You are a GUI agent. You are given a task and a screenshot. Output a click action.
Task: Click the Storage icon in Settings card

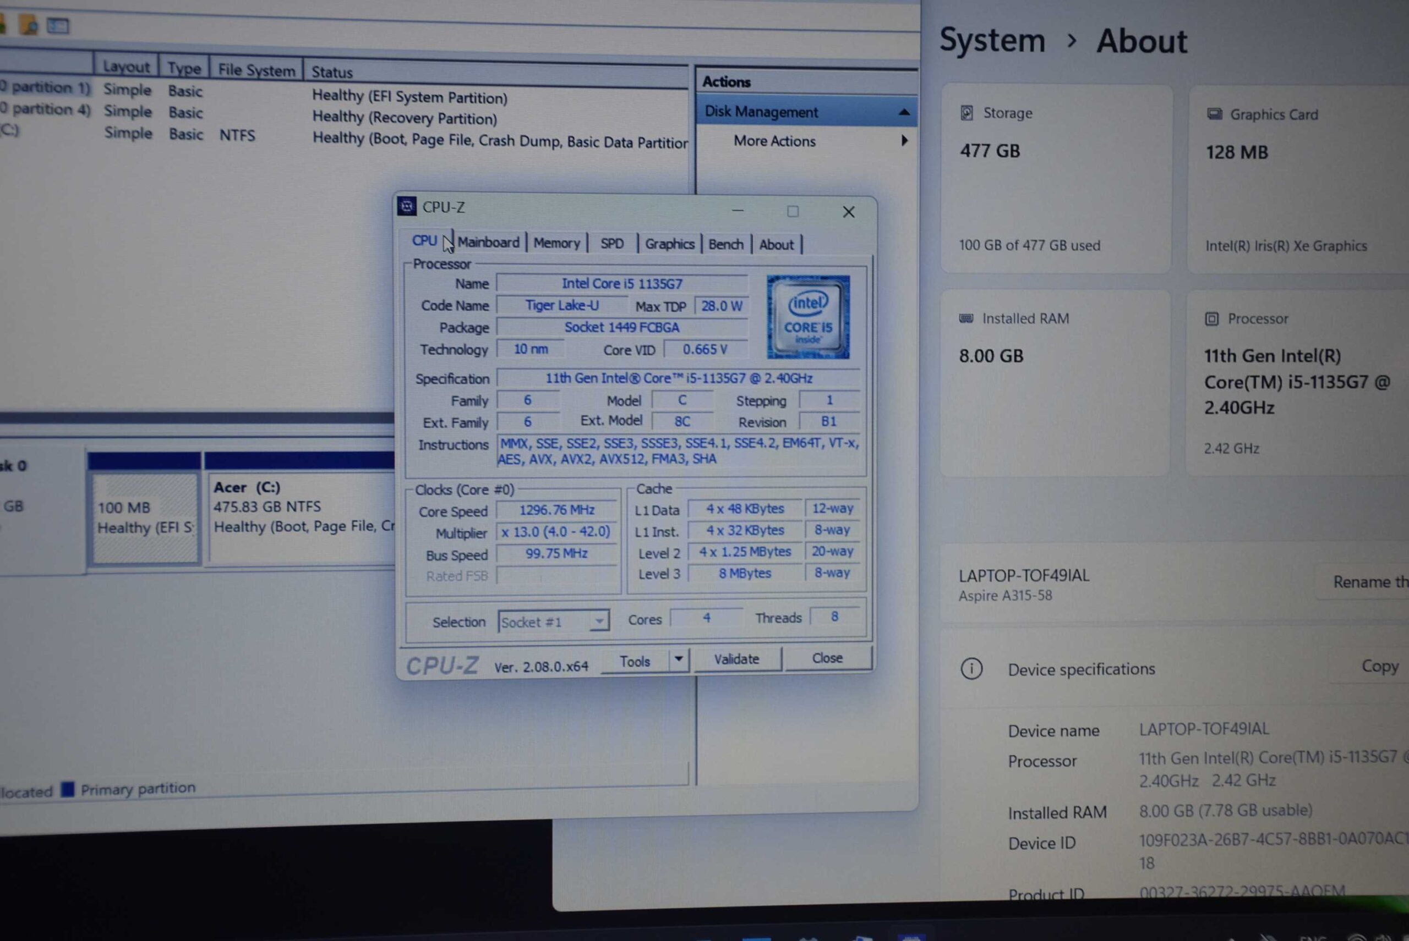tap(966, 113)
